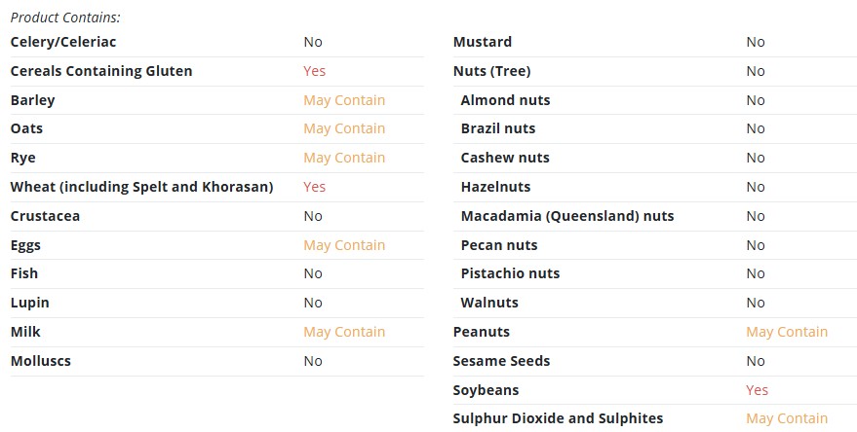Click May Contain value beside Barley
The width and height of the screenshot is (857, 432).
pyautogui.click(x=344, y=100)
